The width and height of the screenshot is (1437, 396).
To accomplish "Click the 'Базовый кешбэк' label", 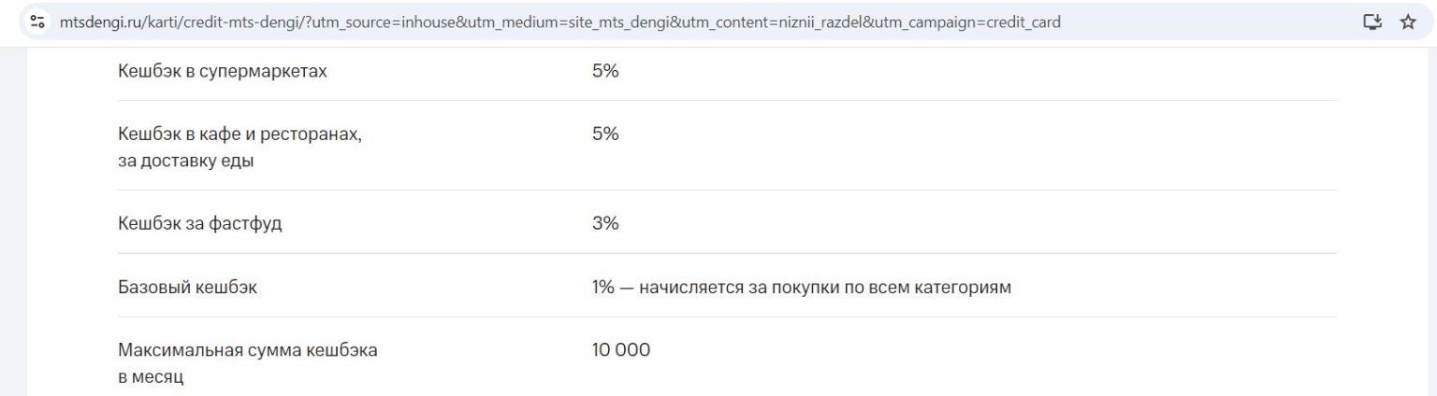I will click(187, 288).
